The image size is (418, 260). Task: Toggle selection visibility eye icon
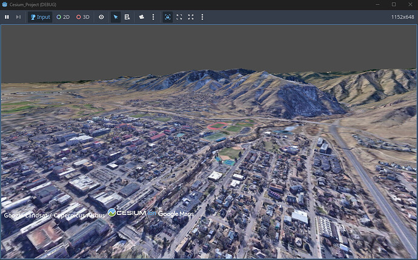(101, 17)
